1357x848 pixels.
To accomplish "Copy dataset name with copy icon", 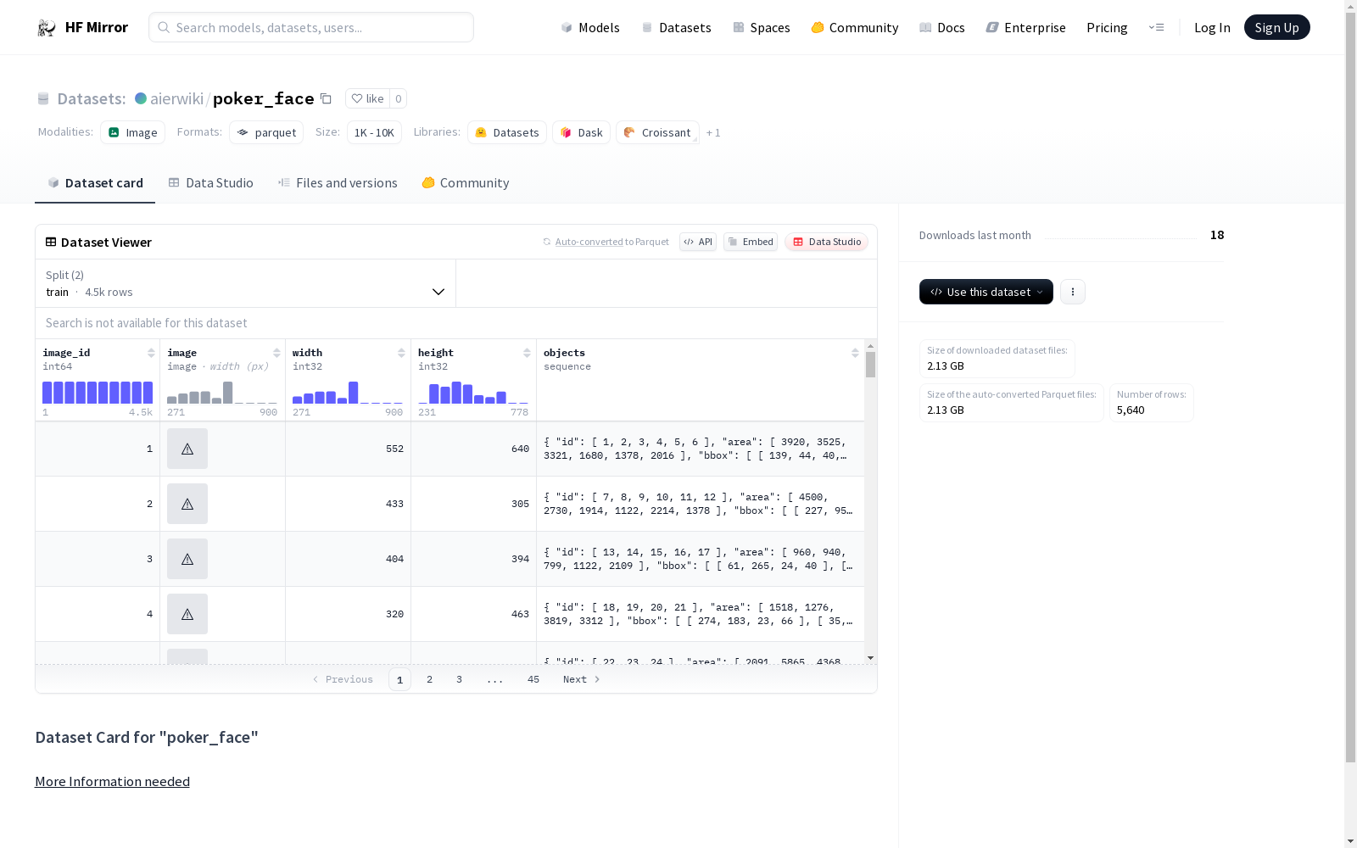I will pos(326,99).
